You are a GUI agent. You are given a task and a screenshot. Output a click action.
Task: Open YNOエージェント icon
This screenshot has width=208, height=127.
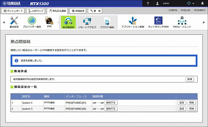(x=182, y=21)
